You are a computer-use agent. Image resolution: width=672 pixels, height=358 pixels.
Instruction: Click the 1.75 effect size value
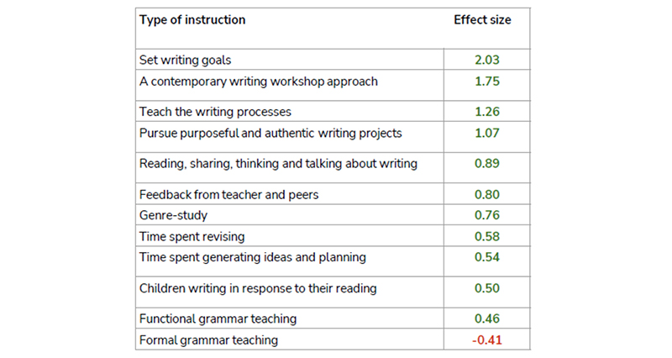[x=487, y=81]
